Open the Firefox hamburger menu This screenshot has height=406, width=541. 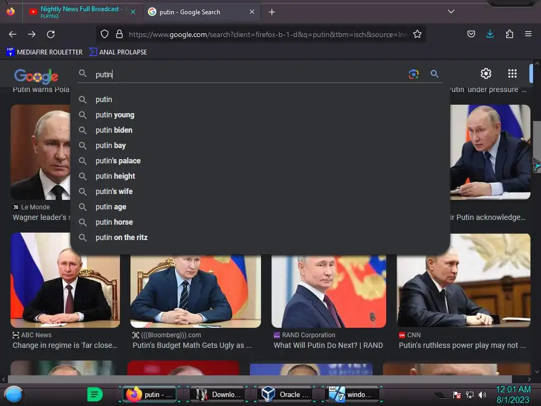point(528,34)
